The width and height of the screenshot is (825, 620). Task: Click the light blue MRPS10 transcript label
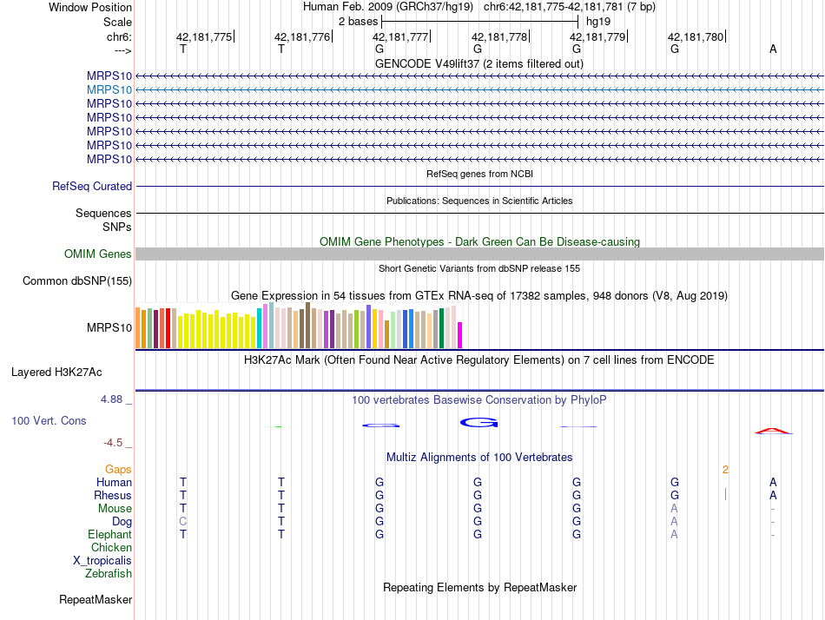pyautogui.click(x=109, y=89)
